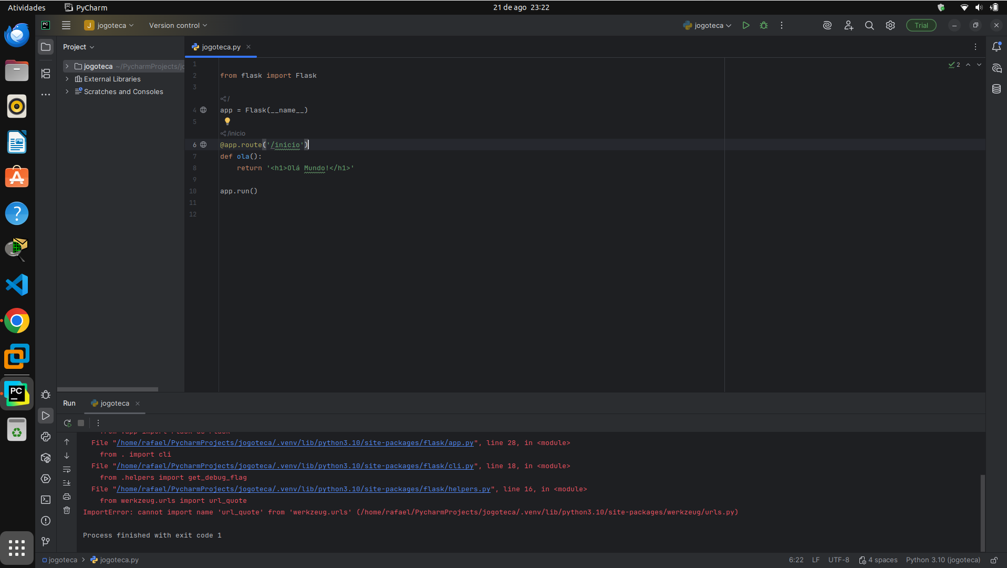1007x568 pixels.
Task: Click the line 6 URL gutter globe
Action: coord(203,144)
